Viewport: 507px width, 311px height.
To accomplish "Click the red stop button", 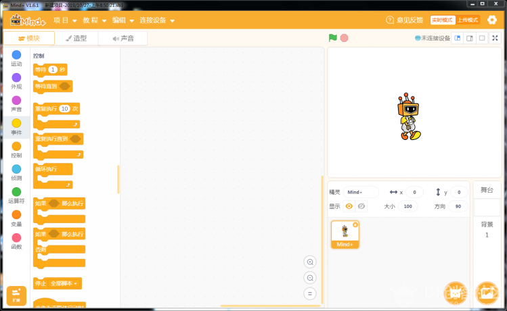I will [x=345, y=38].
